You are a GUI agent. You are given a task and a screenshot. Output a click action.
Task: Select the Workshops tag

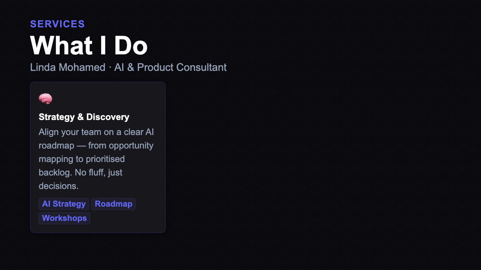pyautogui.click(x=64, y=218)
